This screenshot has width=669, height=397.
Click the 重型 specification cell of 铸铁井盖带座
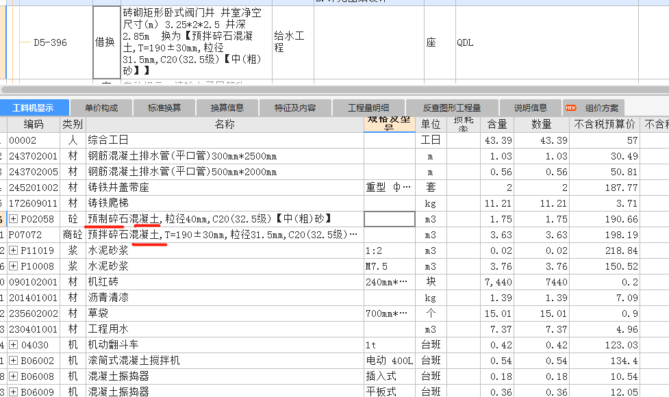click(x=389, y=188)
